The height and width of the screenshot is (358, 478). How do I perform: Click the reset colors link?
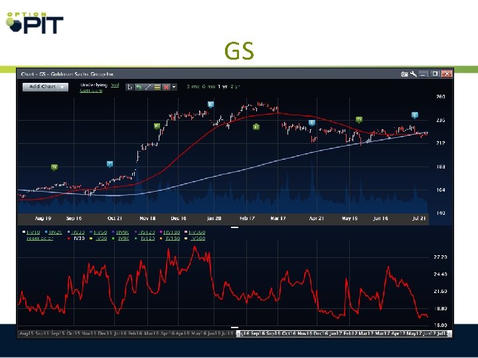coord(40,239)
